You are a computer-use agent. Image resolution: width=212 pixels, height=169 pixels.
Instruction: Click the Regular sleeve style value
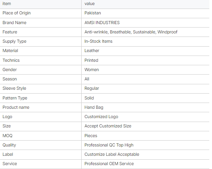point(92,88)
